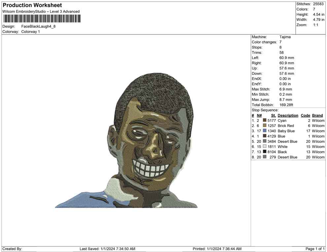Click the swatch for Desert Blue 279

(265, 157)
